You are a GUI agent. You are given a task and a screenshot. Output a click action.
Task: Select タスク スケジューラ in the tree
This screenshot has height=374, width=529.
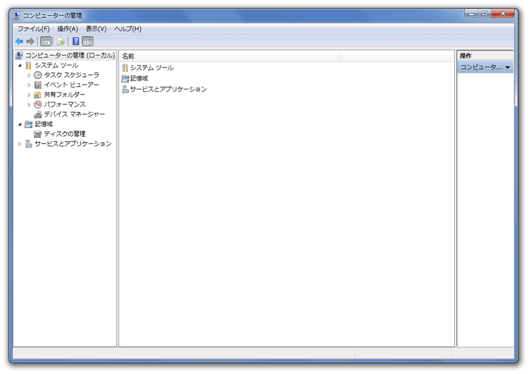(72, 75)
